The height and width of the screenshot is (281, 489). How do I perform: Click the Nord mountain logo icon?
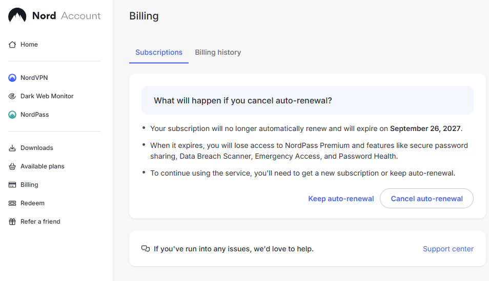17,15
